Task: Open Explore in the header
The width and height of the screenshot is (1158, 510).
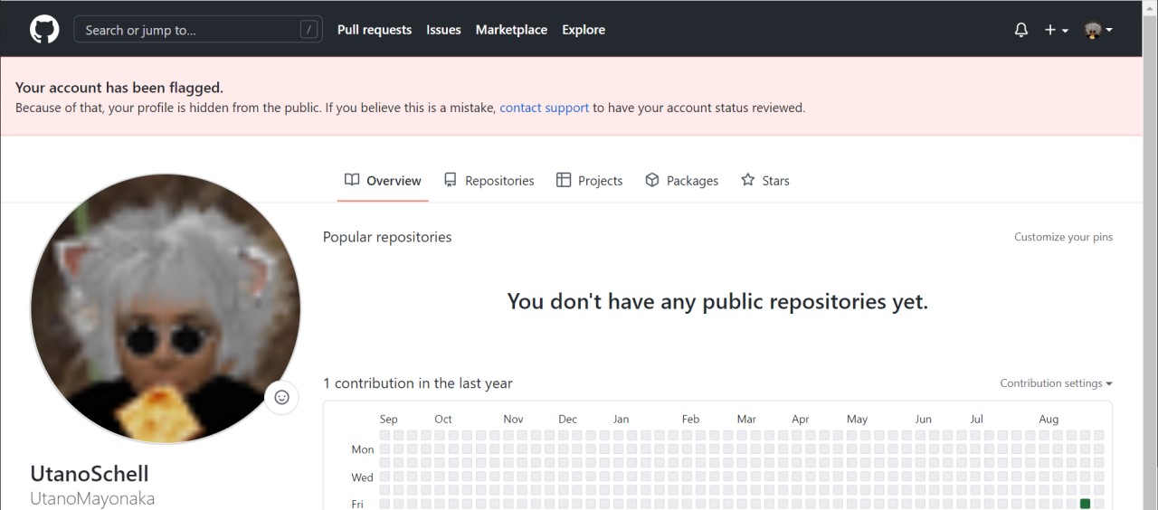Action: pos(584,30)
